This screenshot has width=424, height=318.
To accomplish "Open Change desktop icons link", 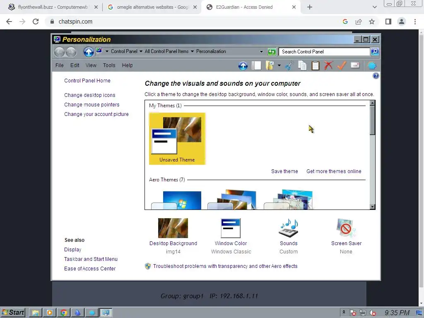I will (x=90, y=95).
